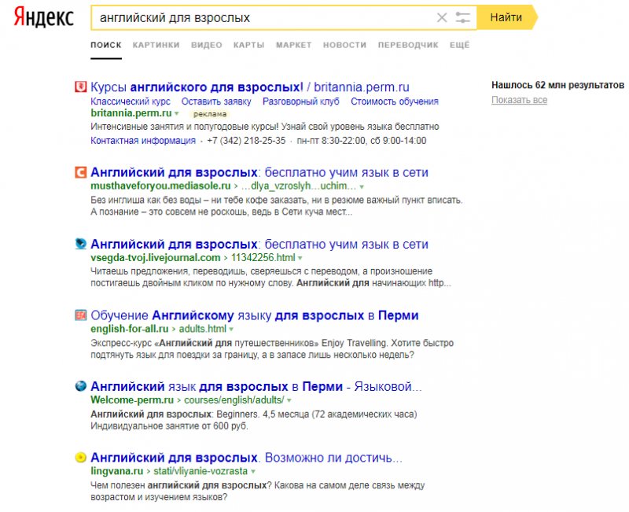Click the english-for-all.ru result favicon

[81, 315]
